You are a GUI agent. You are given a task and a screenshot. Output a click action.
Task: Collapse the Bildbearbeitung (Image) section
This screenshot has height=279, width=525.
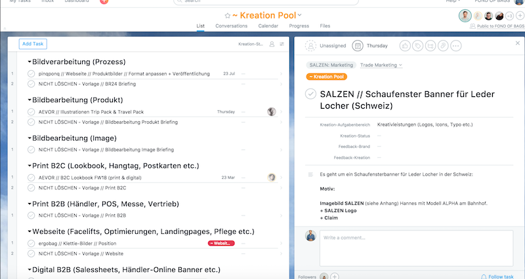[30, 138]
